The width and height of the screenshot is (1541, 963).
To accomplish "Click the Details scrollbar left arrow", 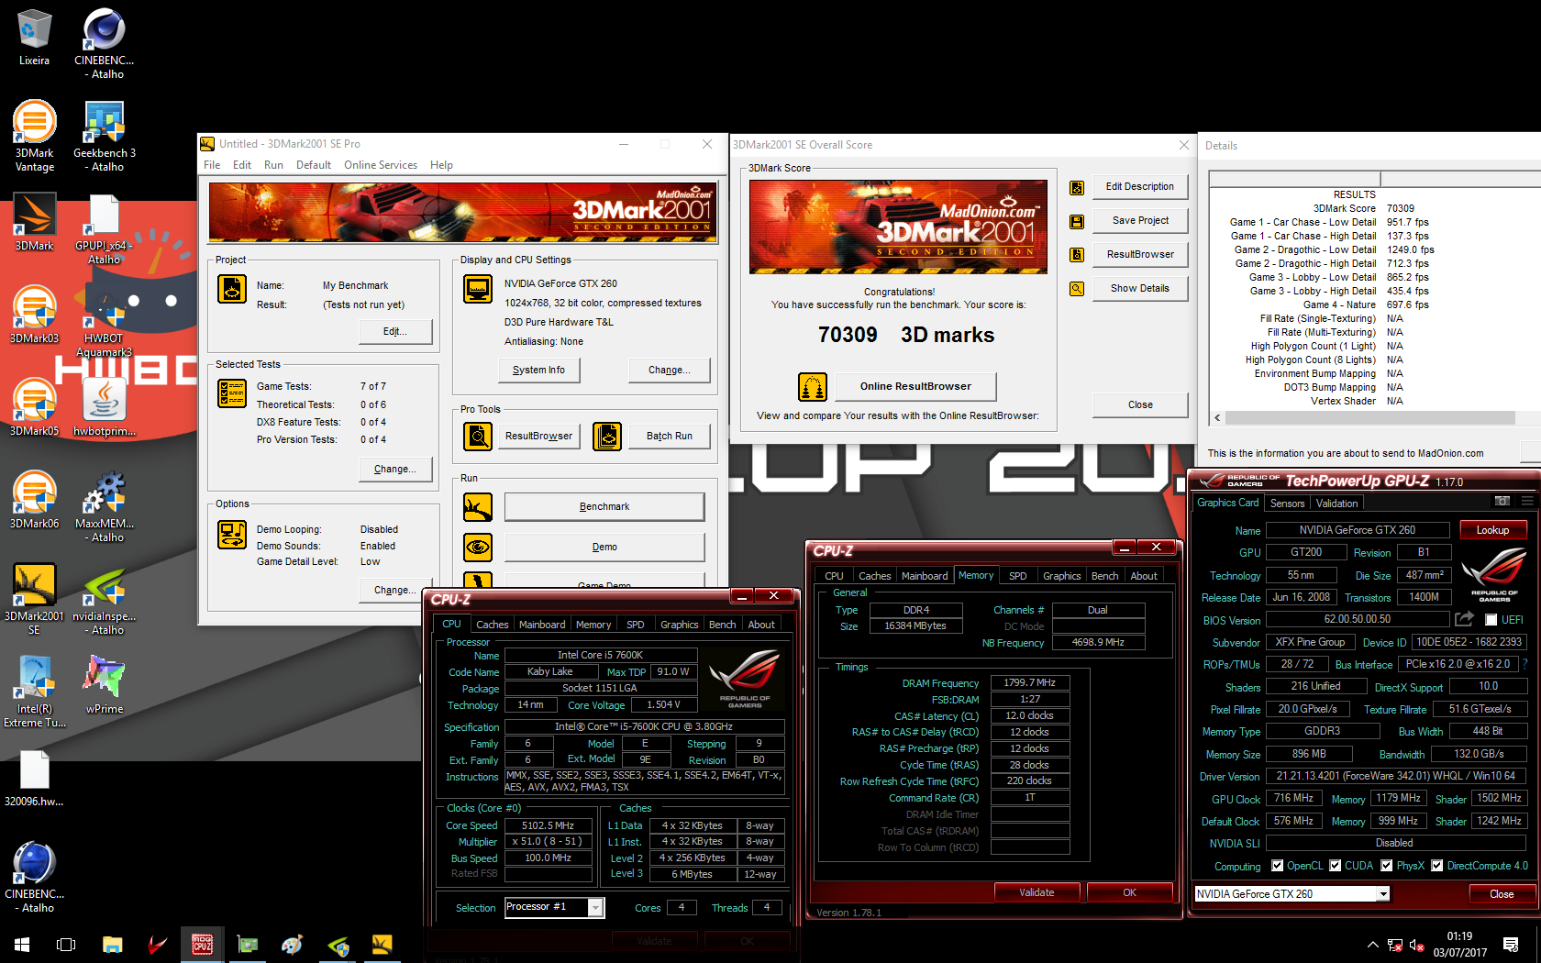I will 1217,418.
